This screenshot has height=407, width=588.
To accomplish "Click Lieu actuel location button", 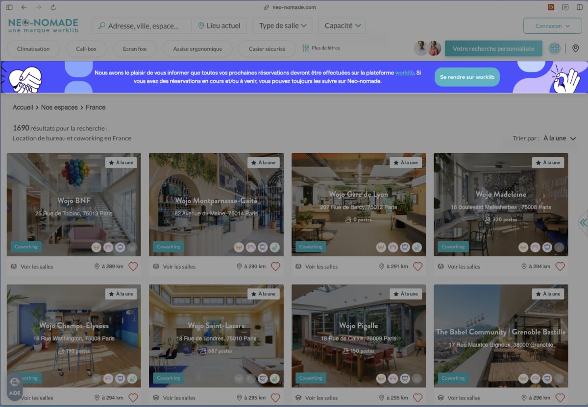I will pos(219,26).
